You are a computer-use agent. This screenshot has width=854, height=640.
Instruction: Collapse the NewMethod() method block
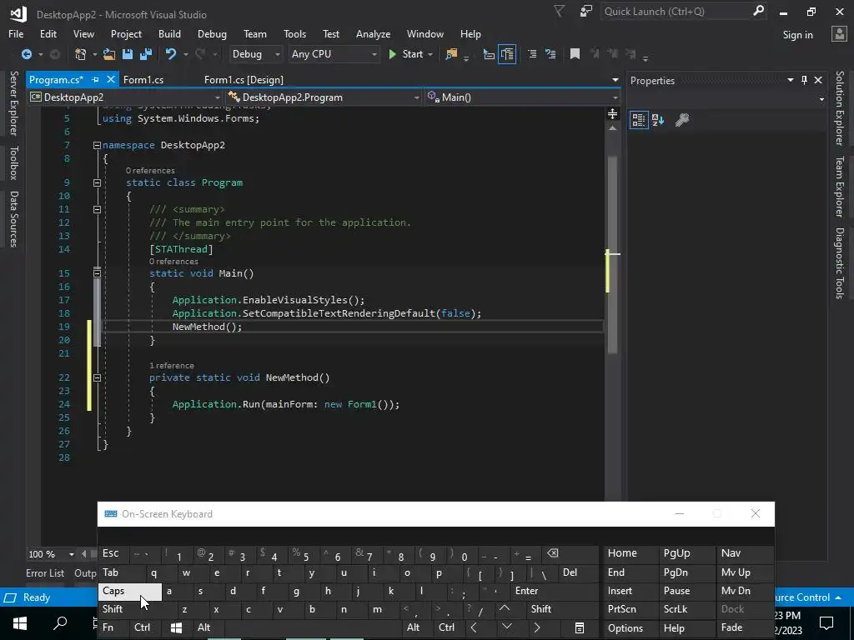point(97,377)
